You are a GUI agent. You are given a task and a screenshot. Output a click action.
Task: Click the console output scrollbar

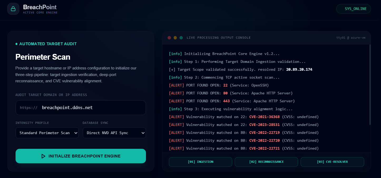[x=370, y=84]
